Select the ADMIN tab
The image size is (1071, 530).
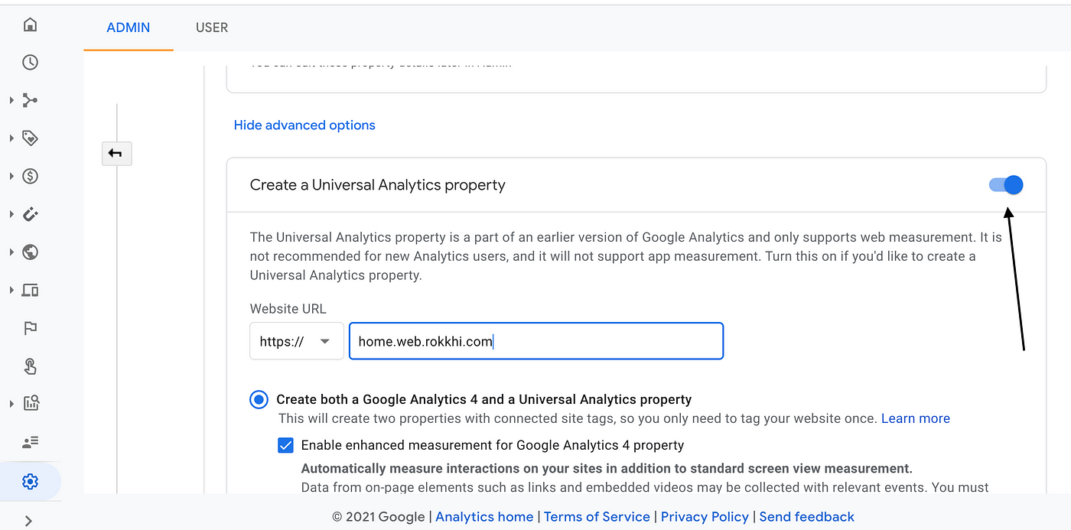coord(129,28)
